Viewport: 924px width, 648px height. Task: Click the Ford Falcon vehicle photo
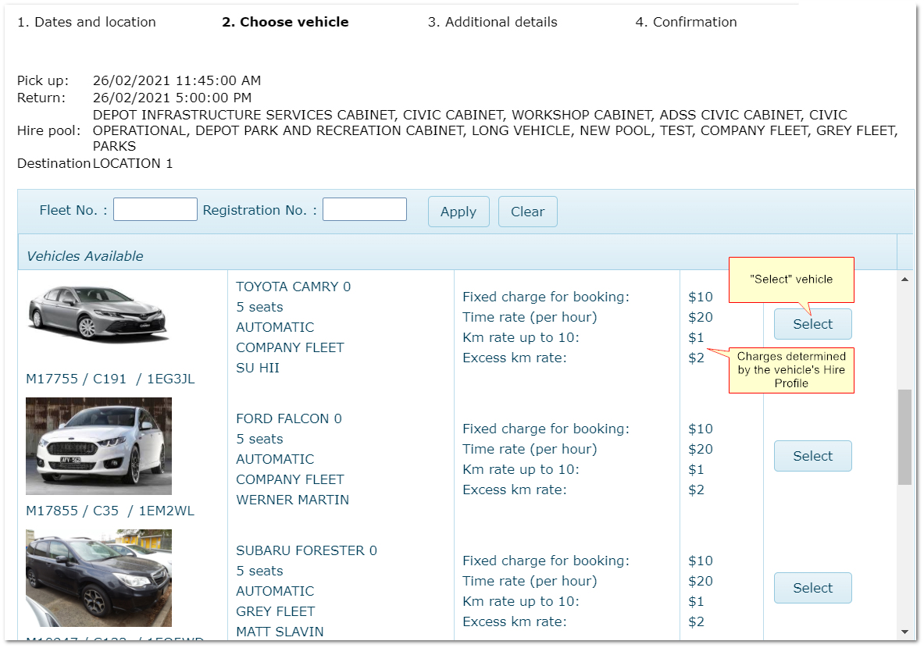tap(98, 446)
